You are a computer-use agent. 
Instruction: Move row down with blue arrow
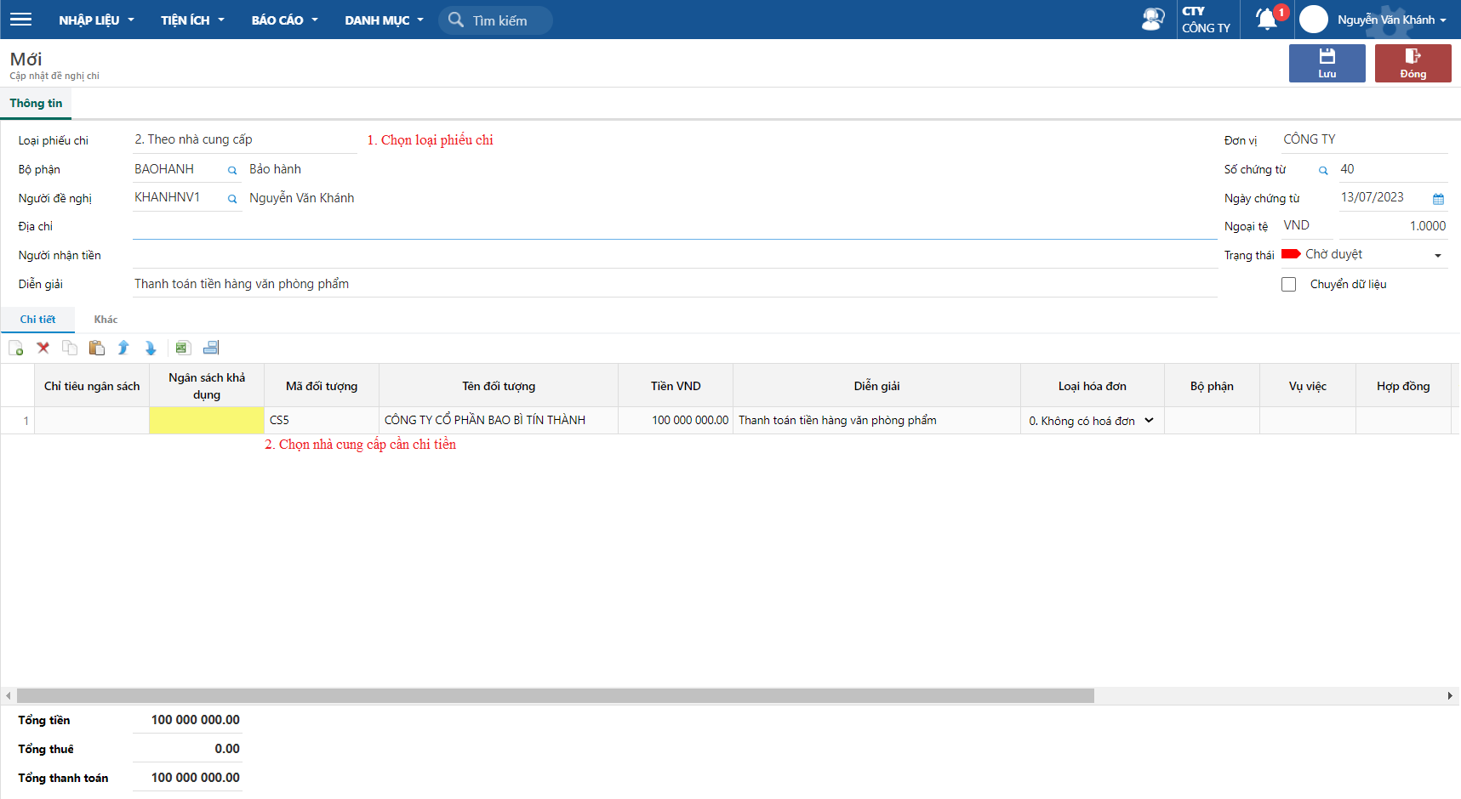point(151,348)
